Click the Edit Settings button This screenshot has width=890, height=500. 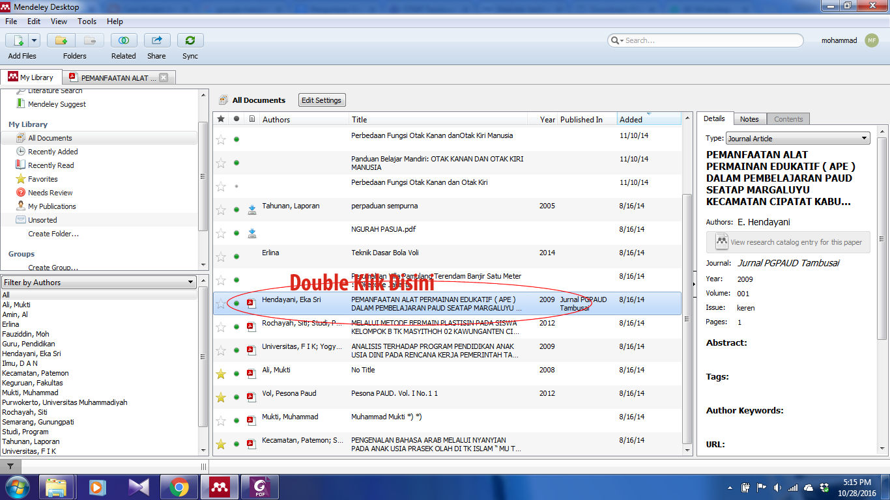321,100
